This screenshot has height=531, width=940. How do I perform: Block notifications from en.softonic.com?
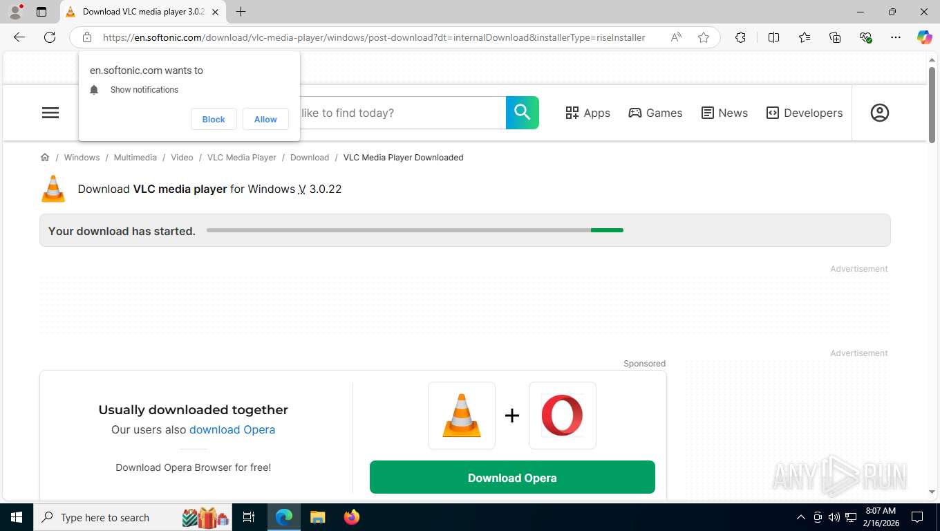(214, 119)
